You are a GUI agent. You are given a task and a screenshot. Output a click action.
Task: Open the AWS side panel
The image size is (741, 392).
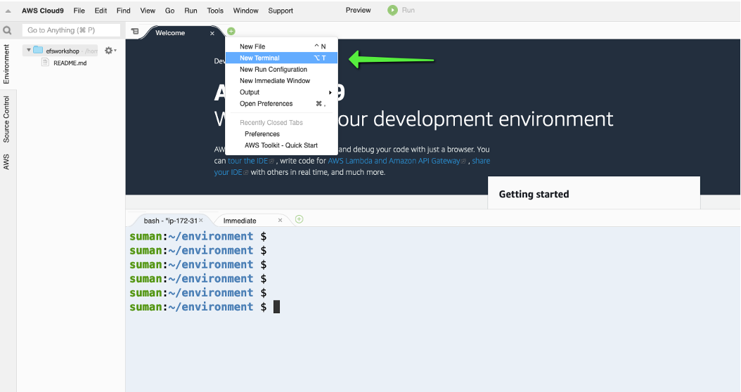tap(6, 162)
